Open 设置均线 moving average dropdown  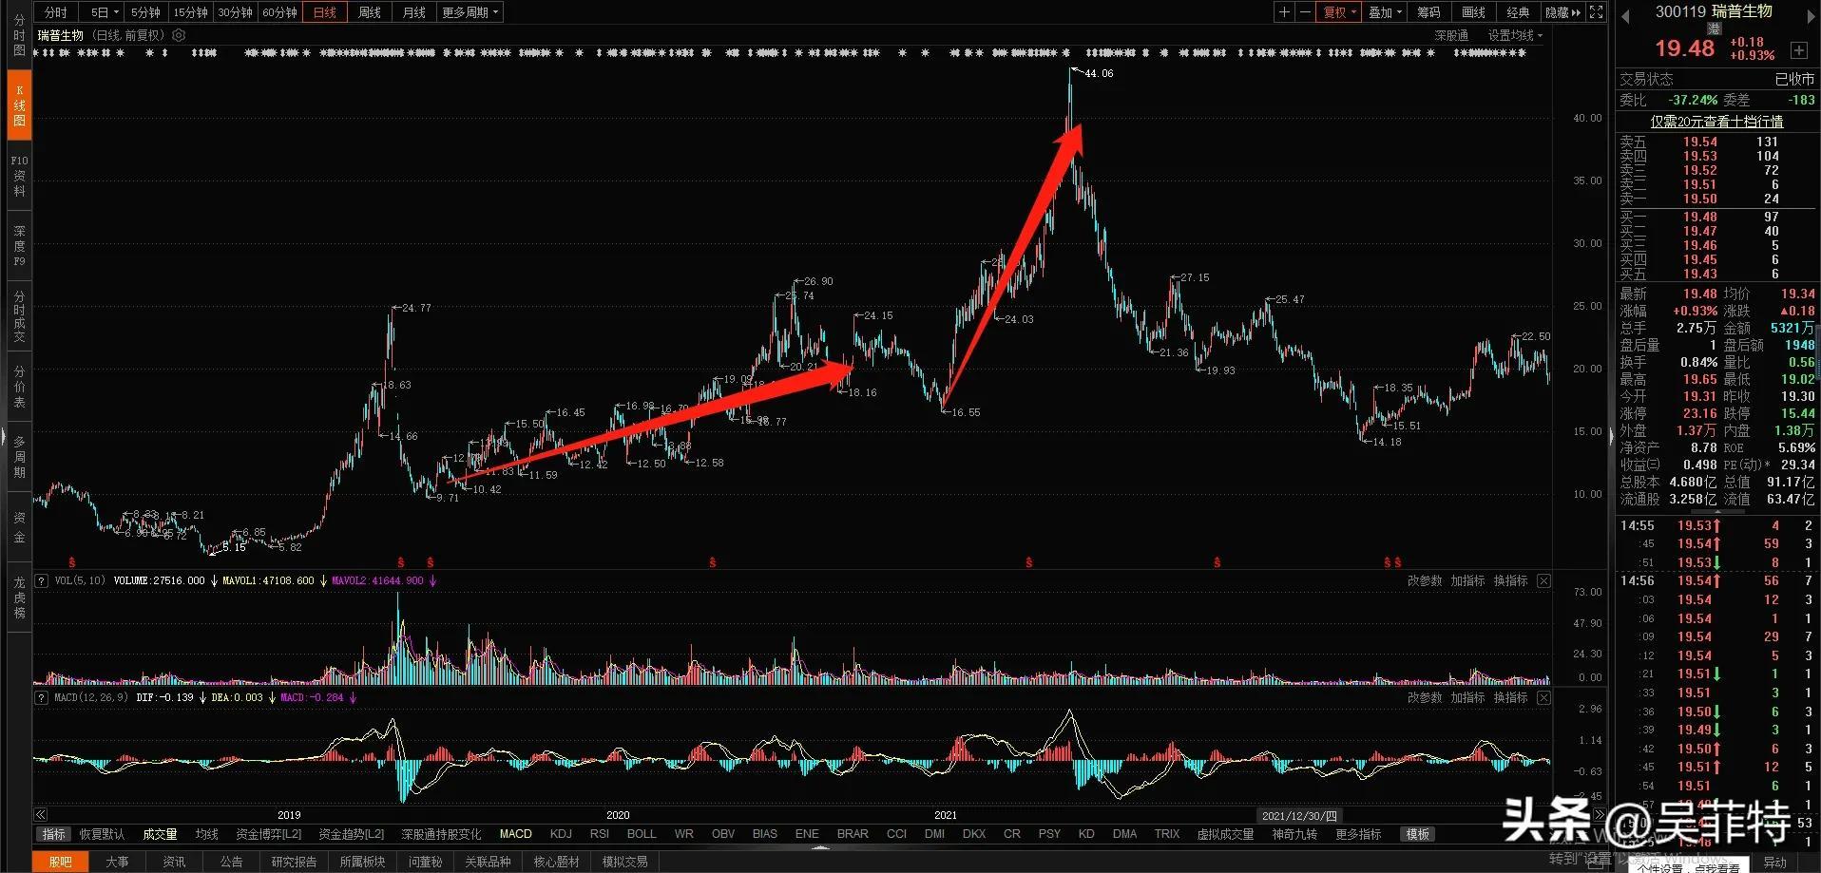point(1515,35)
